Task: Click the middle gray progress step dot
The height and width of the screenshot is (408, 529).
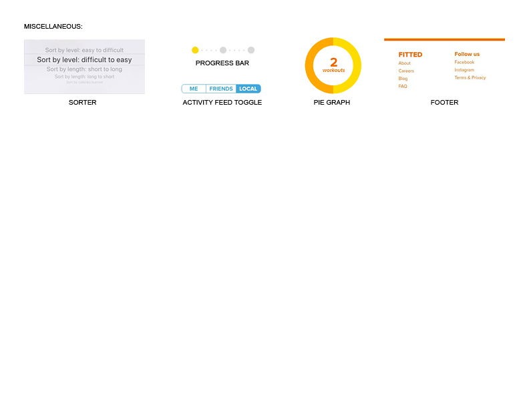Action: point(223,50)
